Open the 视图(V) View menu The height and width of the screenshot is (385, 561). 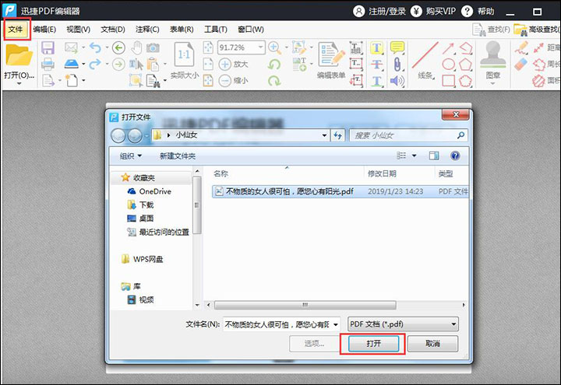[79, 30]
